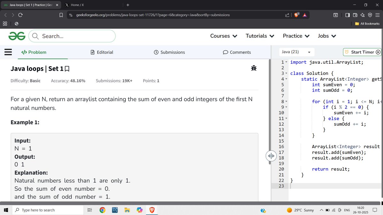Start the timer
Screen dimensions: 383x215
point(362,52)
